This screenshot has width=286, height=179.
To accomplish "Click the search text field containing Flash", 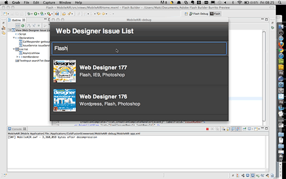I will tap(139, 48).
